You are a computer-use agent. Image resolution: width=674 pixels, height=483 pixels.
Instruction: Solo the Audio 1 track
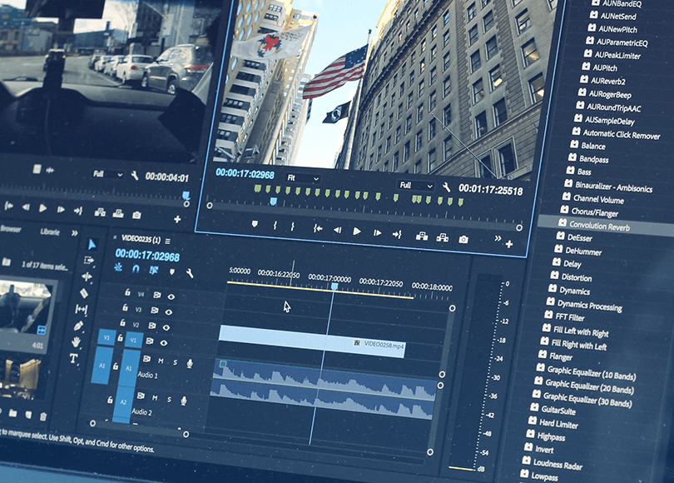(175, 362)
